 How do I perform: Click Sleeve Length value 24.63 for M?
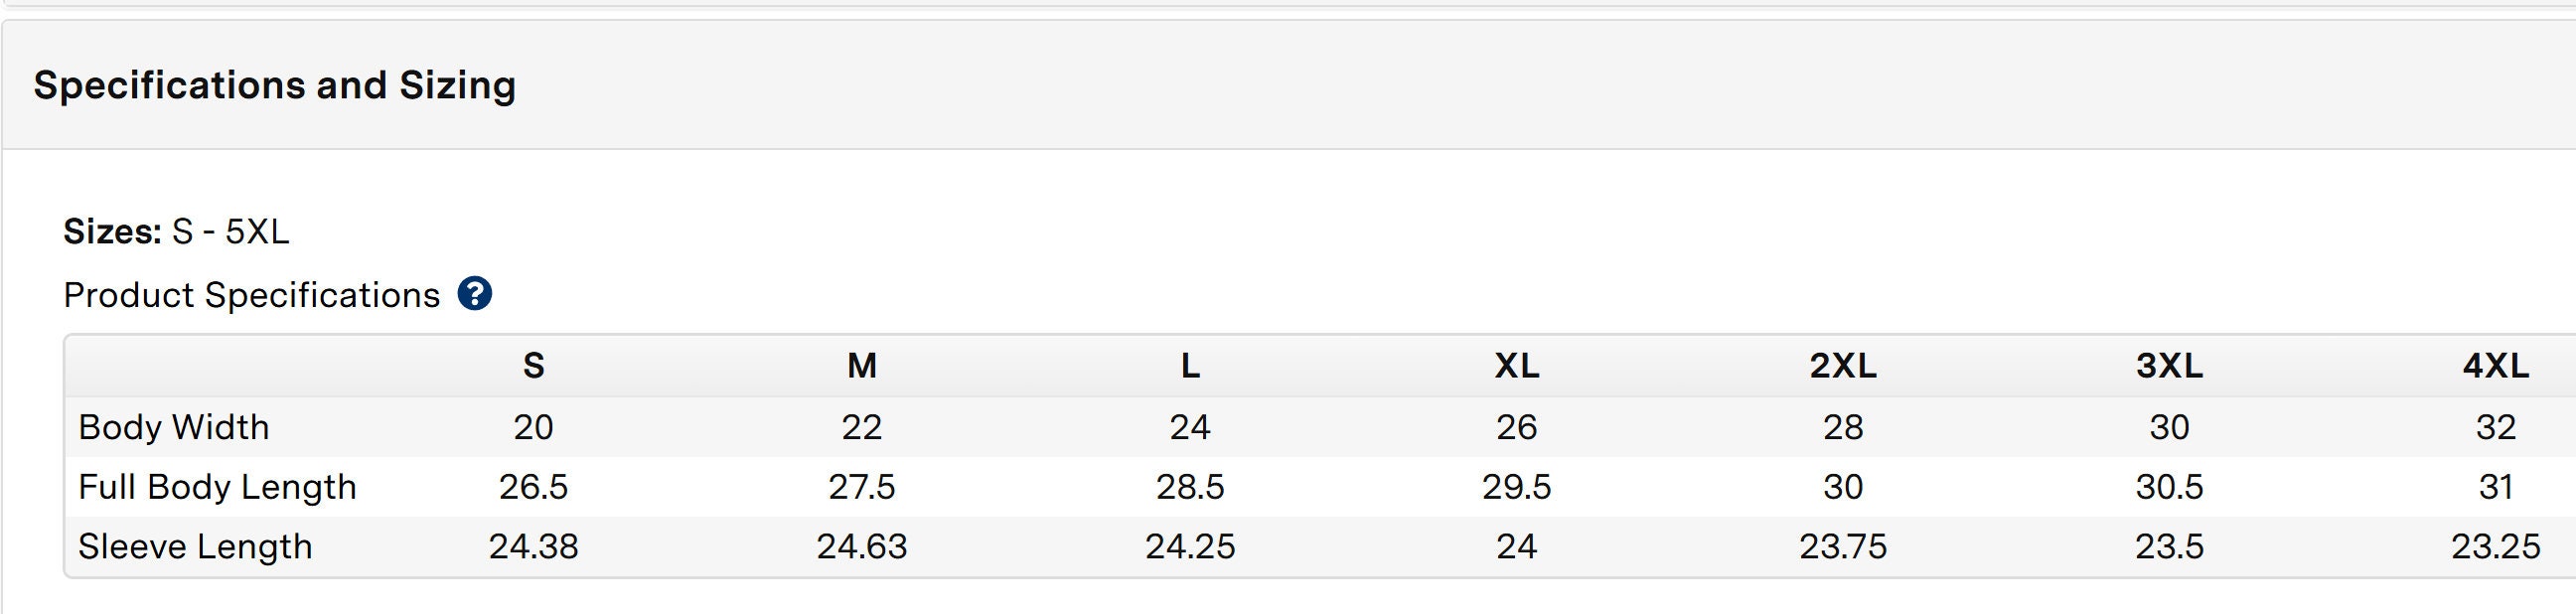coord(862,546)
